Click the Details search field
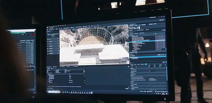 (x=146, y=62)
